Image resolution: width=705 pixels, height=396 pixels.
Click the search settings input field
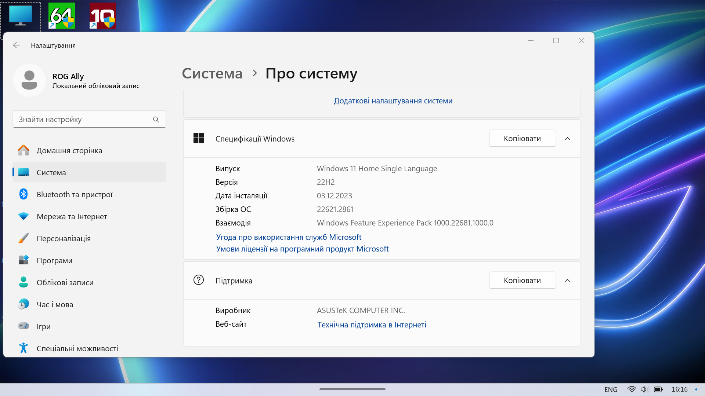[89, 119]
